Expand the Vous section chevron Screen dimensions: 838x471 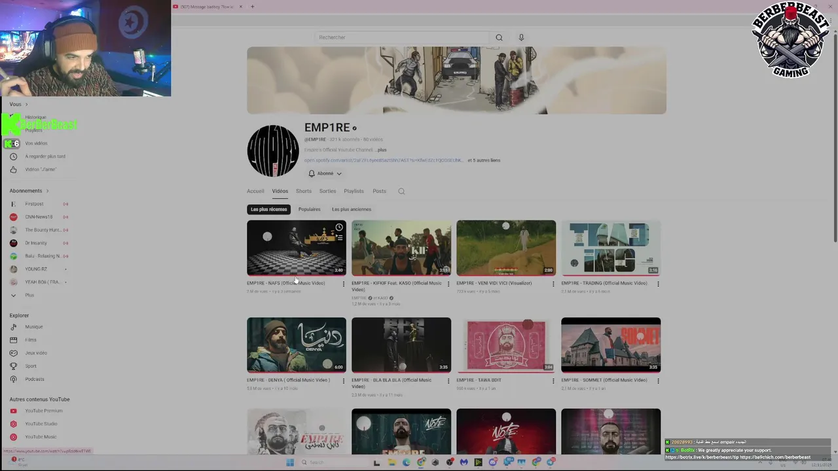pyautogui.click(x=26, y=104)
